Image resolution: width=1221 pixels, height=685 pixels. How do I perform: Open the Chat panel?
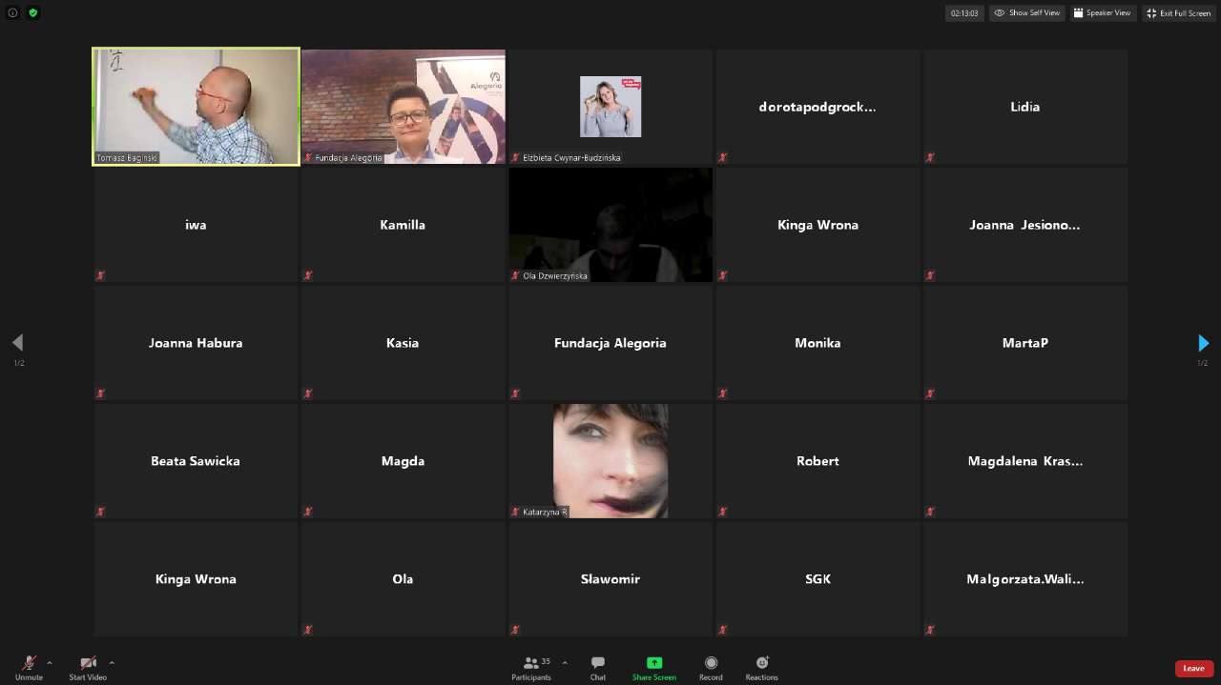[x=597, y=663]
